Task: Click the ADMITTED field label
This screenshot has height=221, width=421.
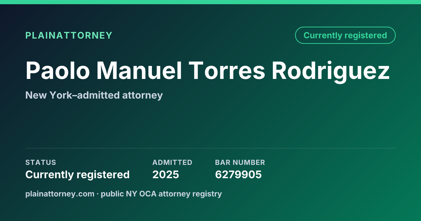Action: click(172, 162)
